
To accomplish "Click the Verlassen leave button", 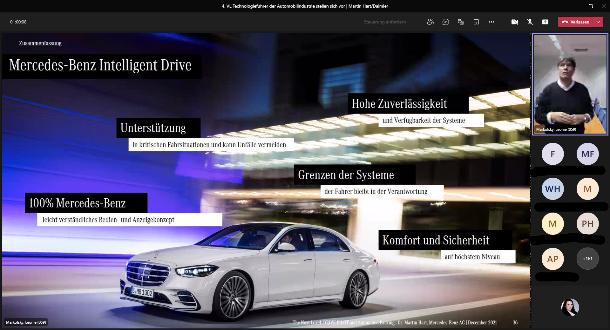I will pos(576,22).
